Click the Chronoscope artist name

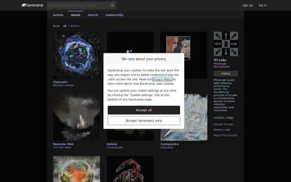(x=114, y=147)
